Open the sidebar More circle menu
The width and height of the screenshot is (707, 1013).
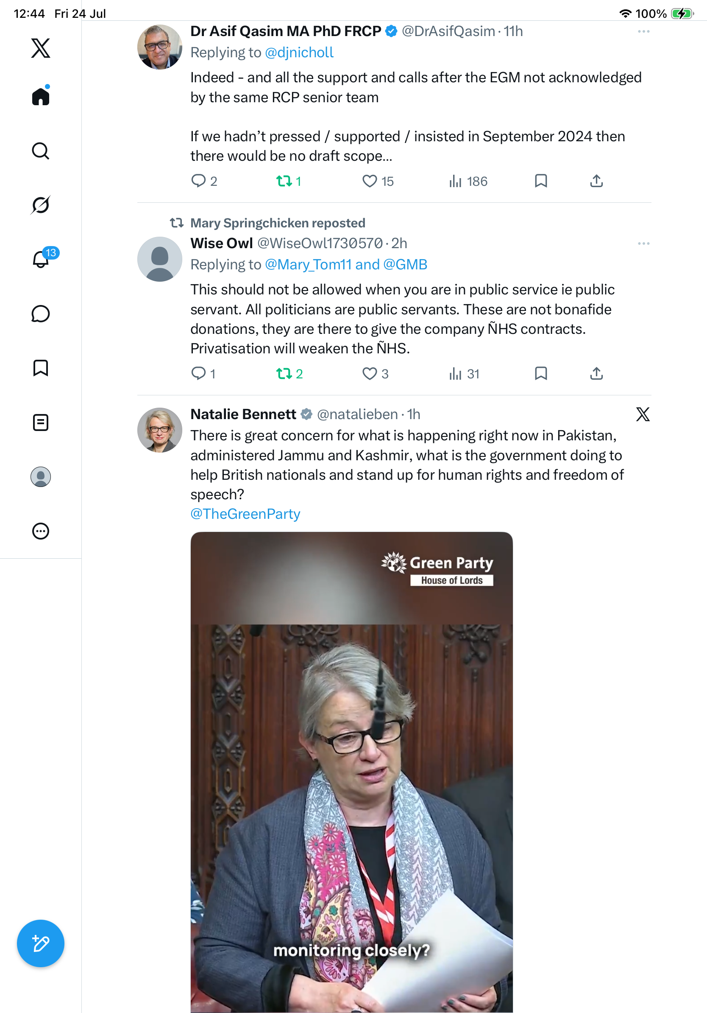[41, 531]
